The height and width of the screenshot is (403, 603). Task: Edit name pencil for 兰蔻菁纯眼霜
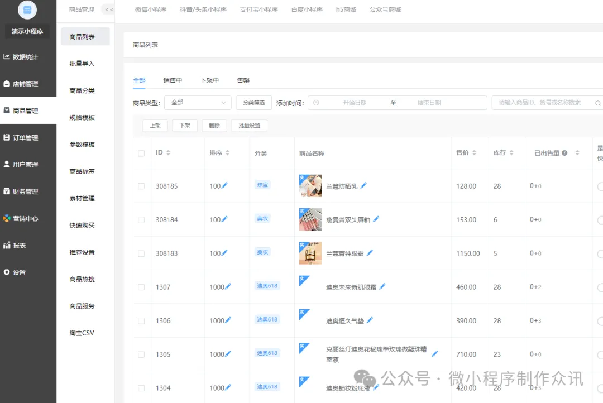[x=370, y=253]
